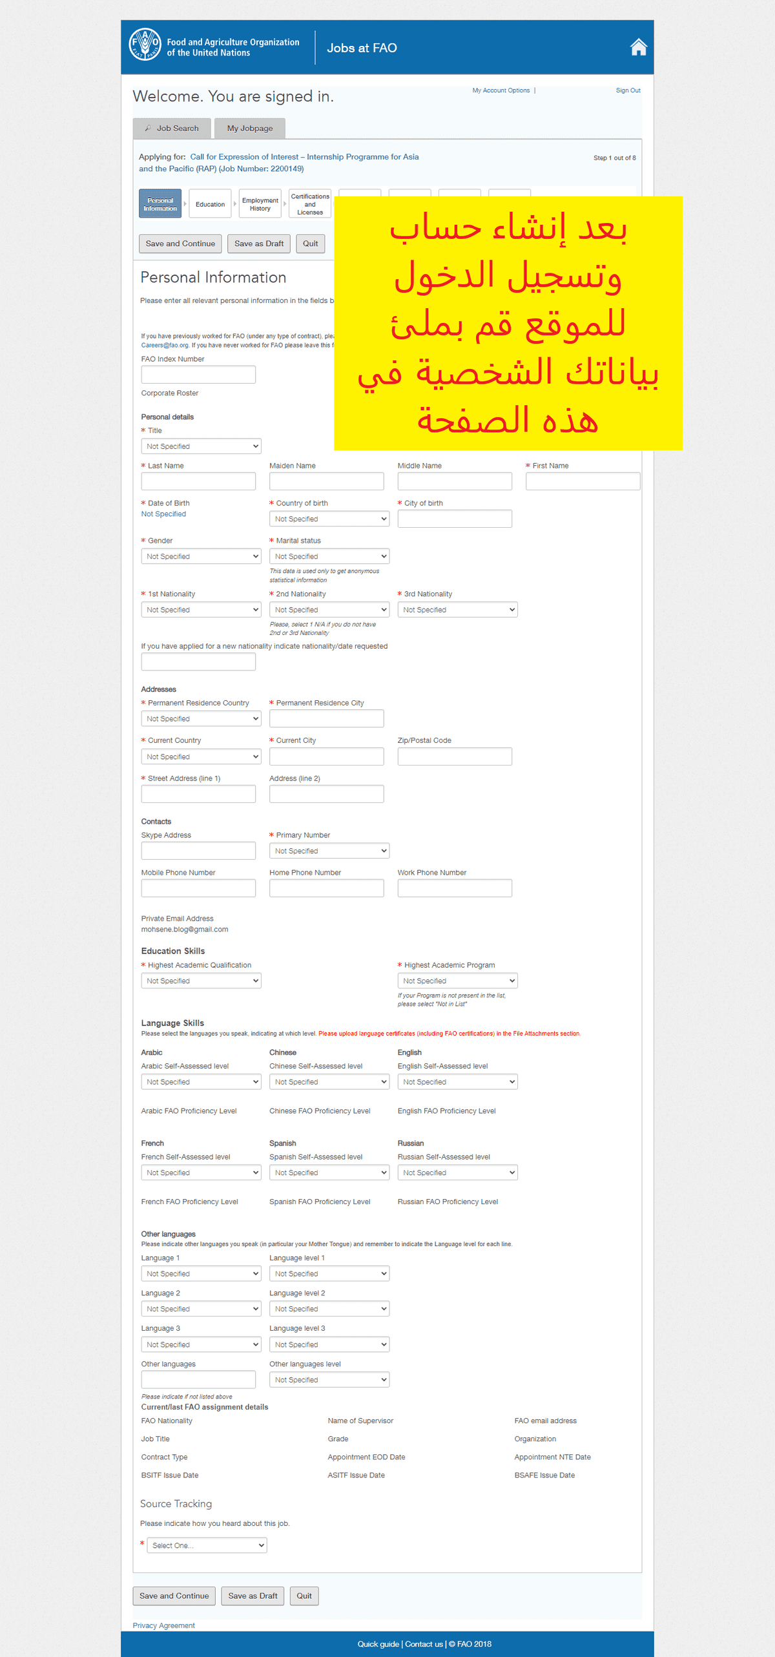Open Highest Academic Qualification dropdown
Screen dimensions: 775x1657
click(201, 981)
